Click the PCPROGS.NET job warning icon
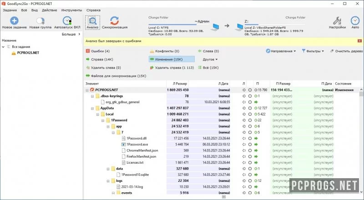Screen dimensions: 364x200 pos(14,53)
